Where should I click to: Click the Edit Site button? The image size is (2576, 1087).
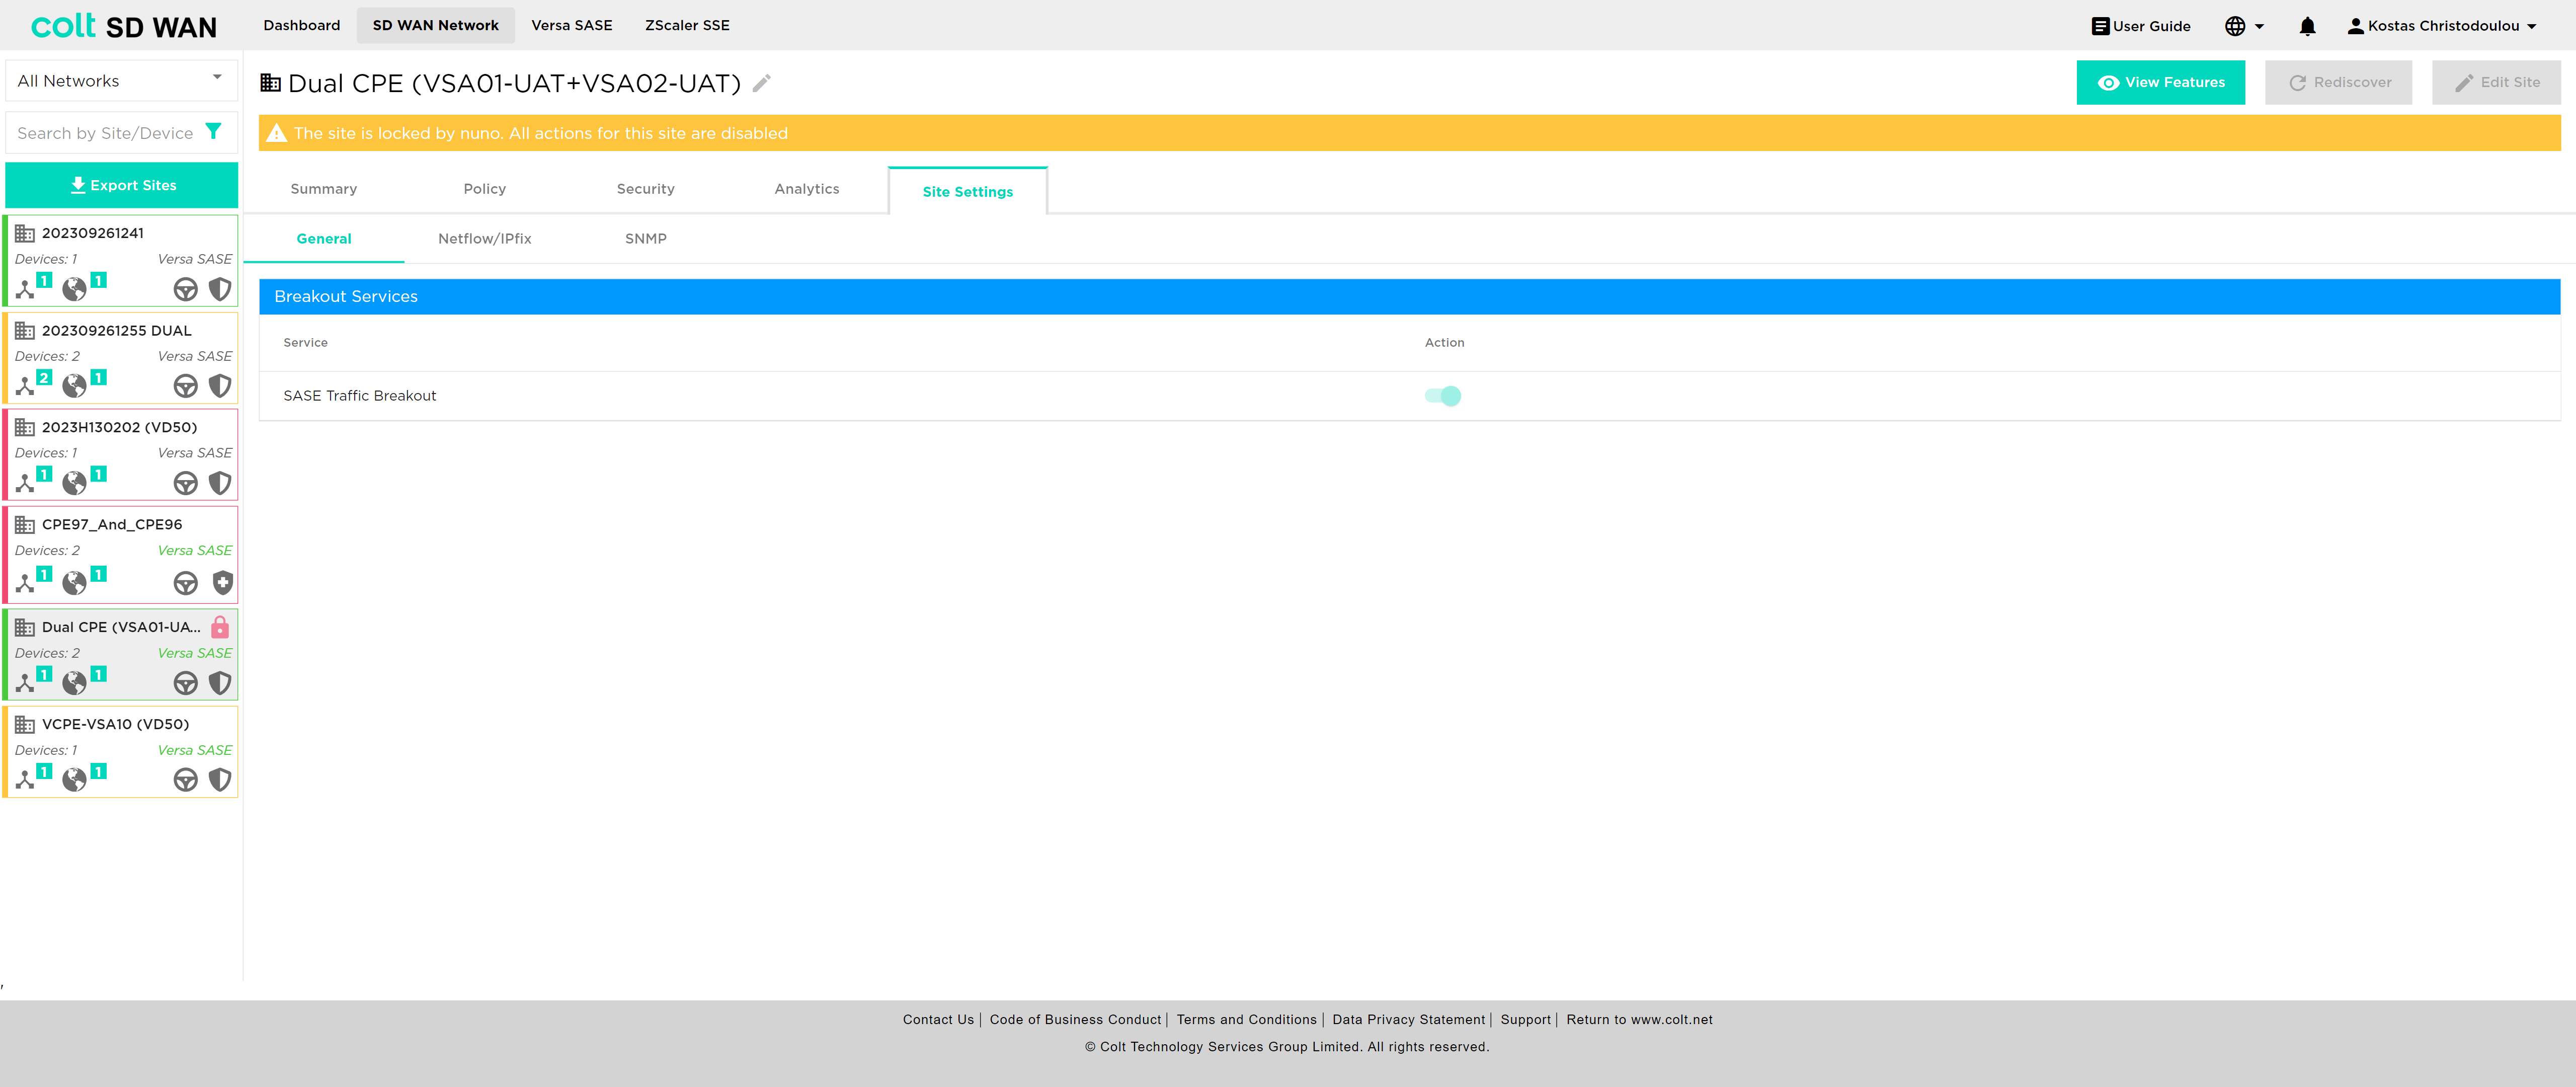coord(2497,83)
